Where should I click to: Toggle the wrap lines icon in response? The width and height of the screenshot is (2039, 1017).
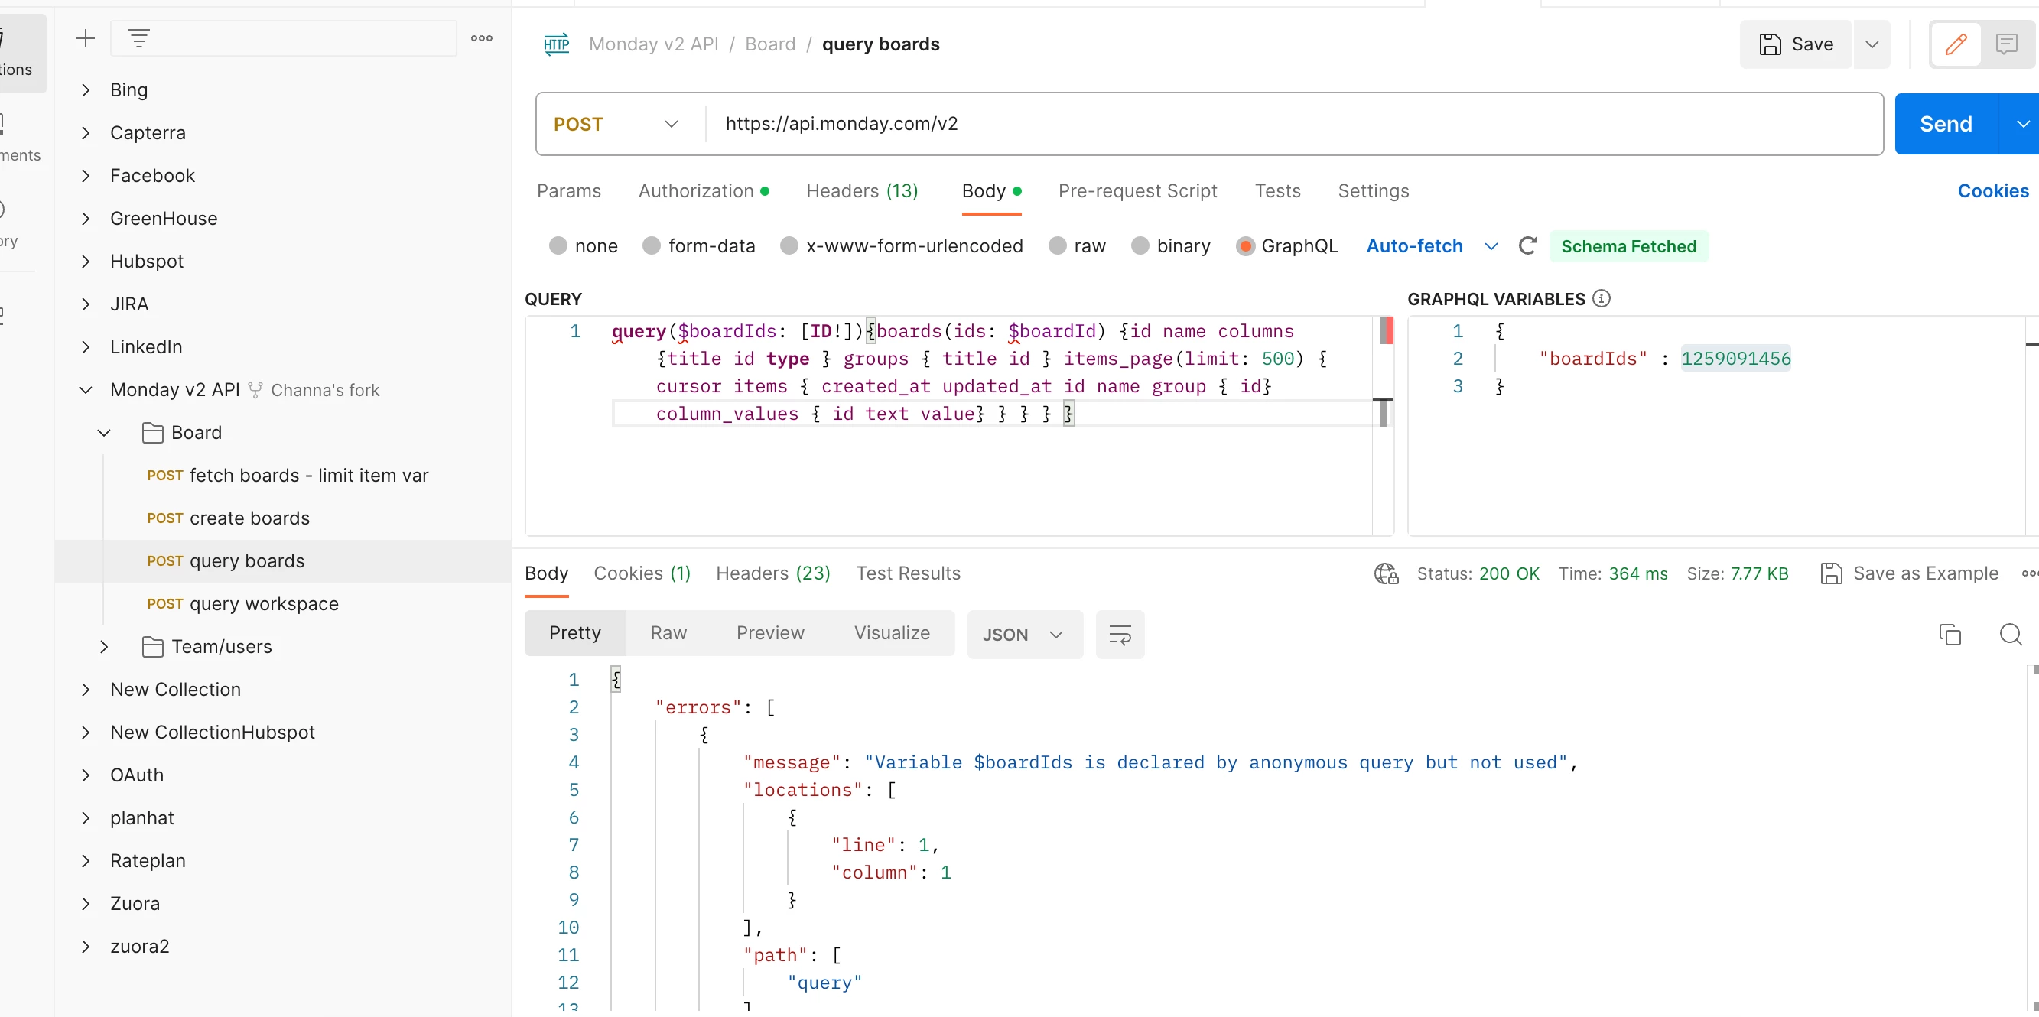pos(1120,634)
